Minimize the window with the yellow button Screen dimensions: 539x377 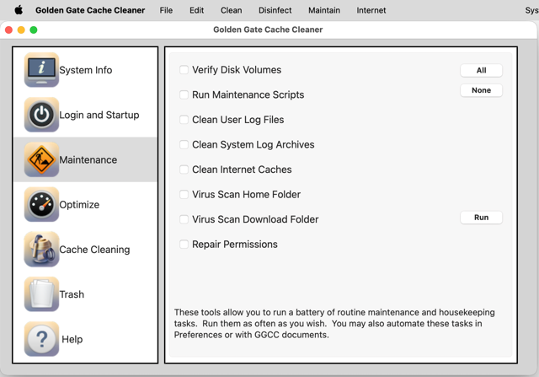click(x=21, y=30)
